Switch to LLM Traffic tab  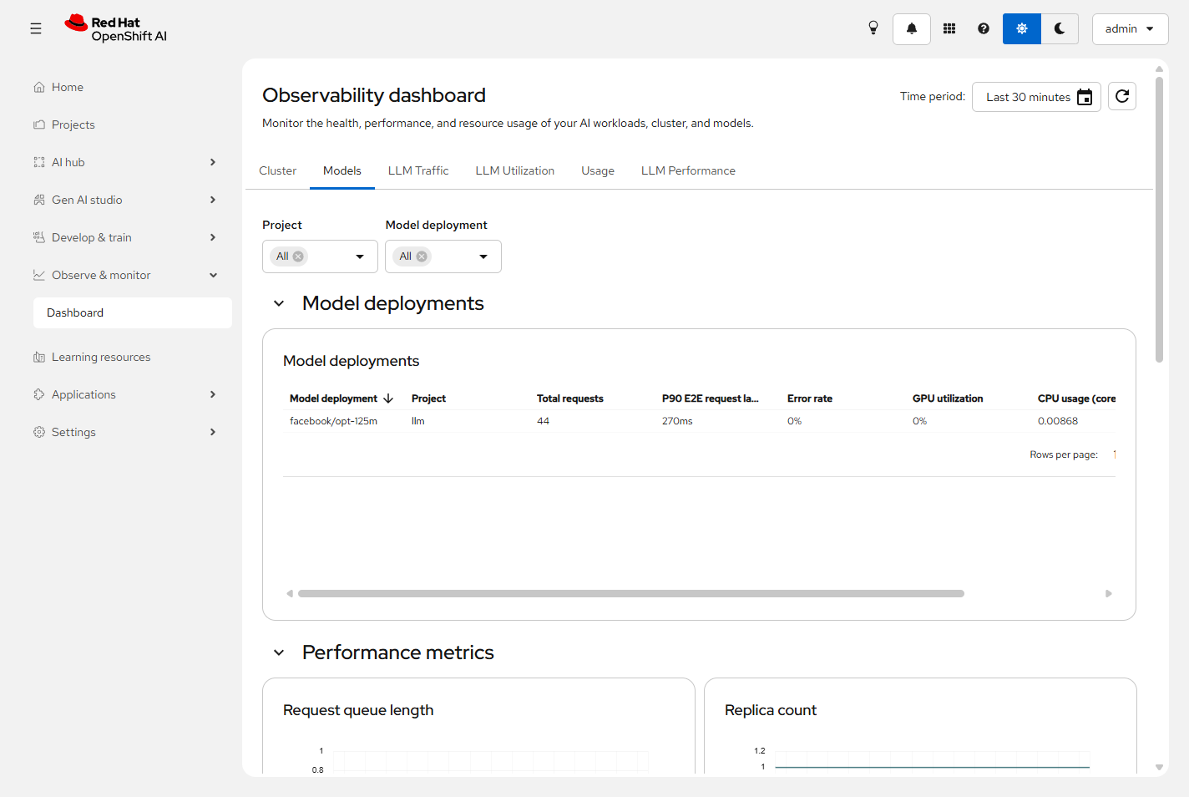[418, 170]
